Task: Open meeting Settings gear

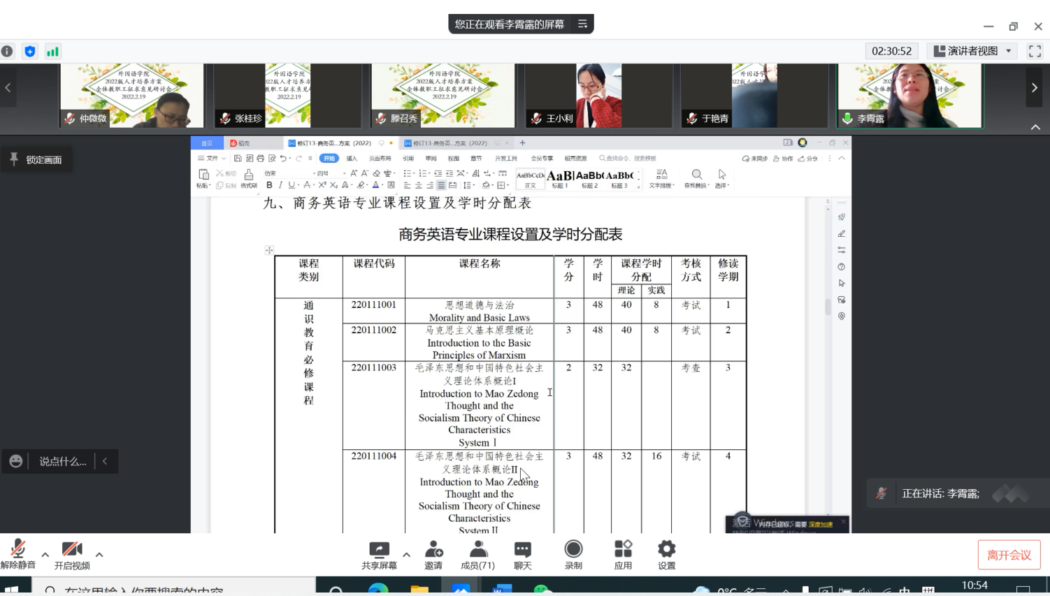Action: [x=666, y=549]
